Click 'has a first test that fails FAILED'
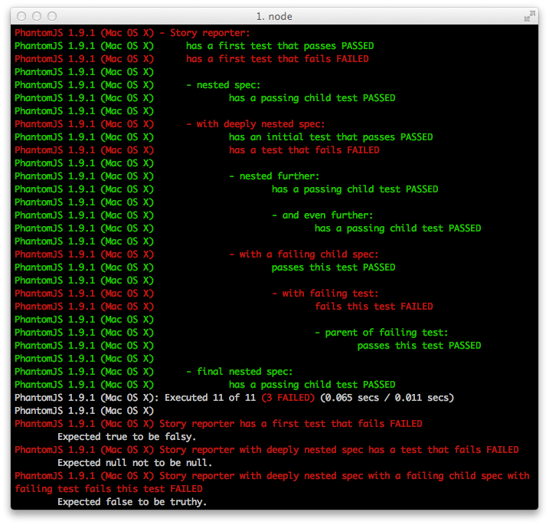 click(x=277, y=59)
